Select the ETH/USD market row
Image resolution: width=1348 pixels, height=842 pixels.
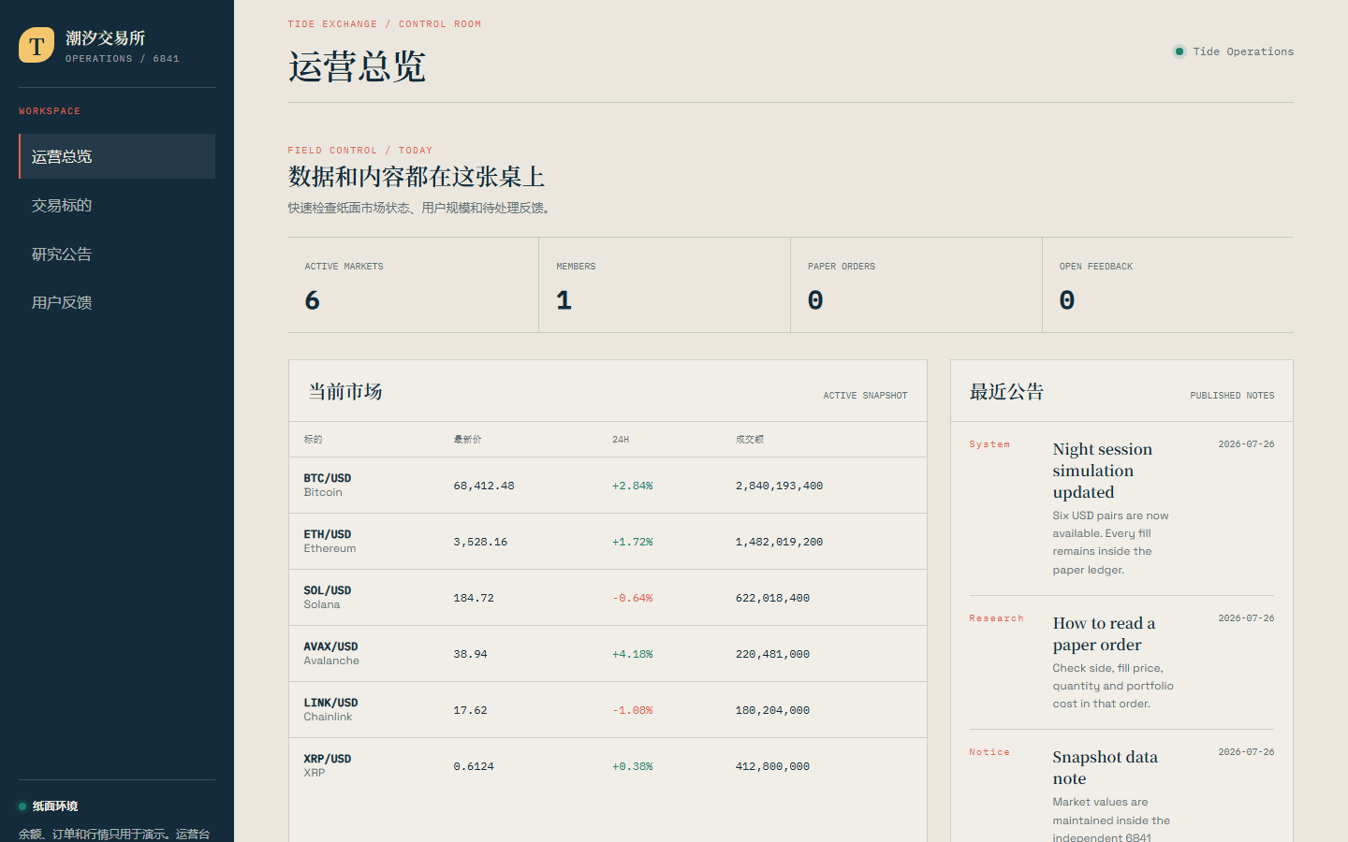(x=608, y=542)
